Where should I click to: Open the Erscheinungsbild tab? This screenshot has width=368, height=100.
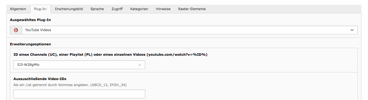(69, 9)
